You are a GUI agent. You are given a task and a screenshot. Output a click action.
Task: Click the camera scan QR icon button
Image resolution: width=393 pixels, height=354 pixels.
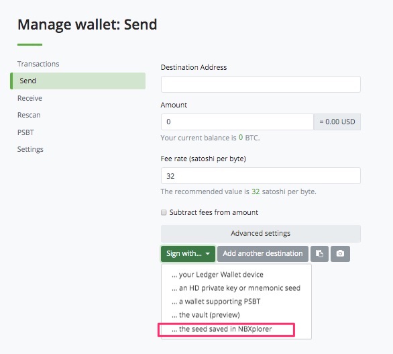point(340,254)
